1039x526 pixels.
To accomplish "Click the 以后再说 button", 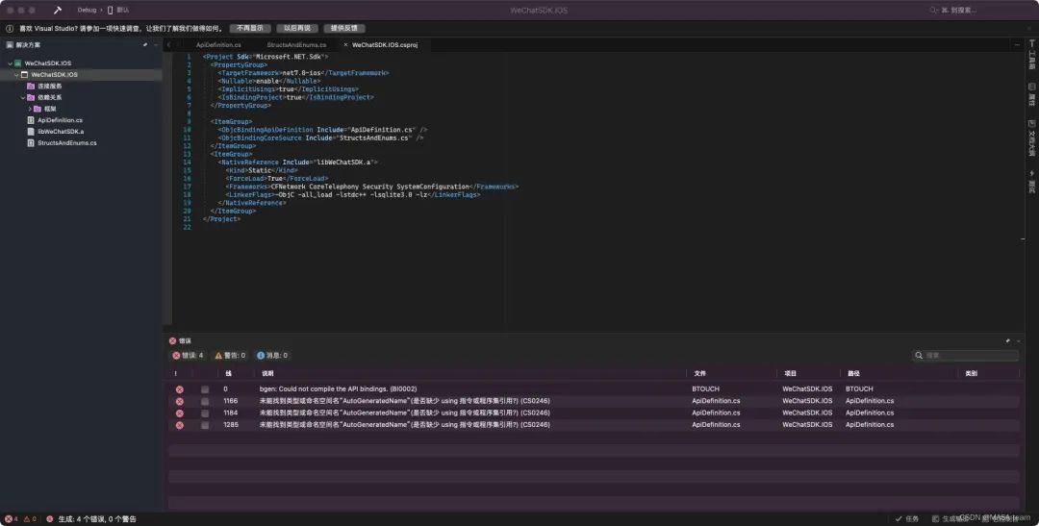I will click(x=297, y=29).
